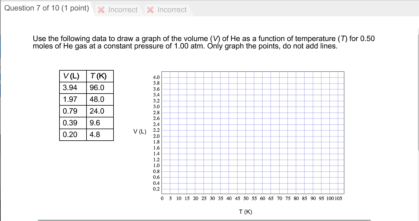The height and width of the screenshot is (221, 419).
Task: Click the V (L) axis label
Action: point(140,132)
